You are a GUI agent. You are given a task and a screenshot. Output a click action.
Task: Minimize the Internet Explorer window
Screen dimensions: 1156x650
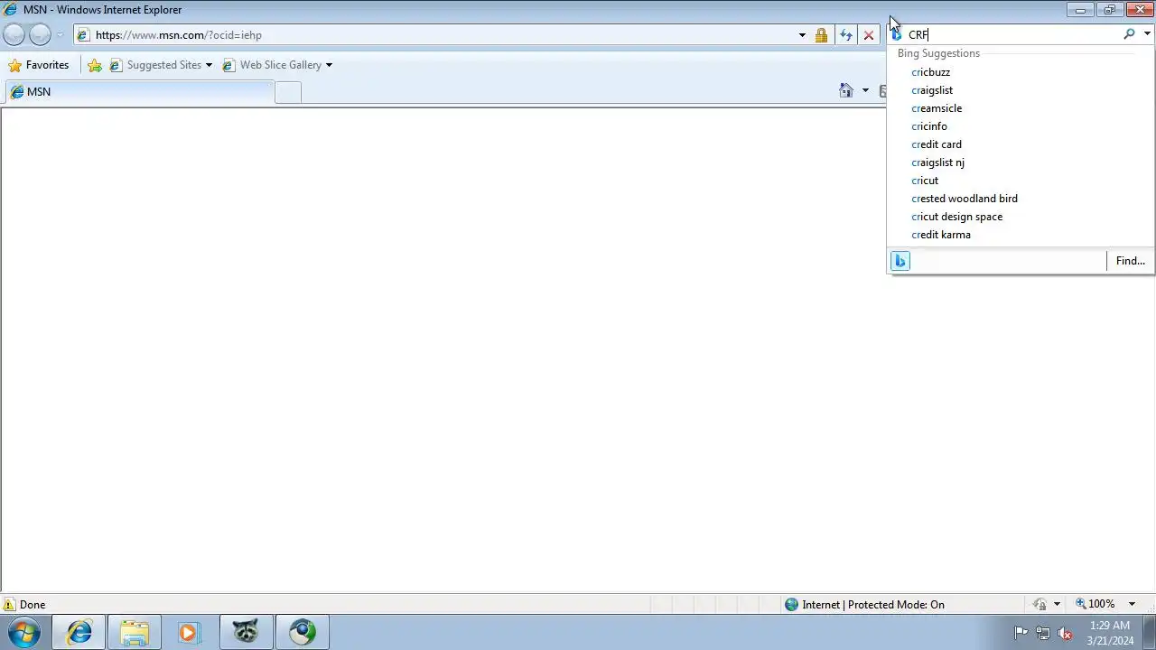(x=1080, y=10)
